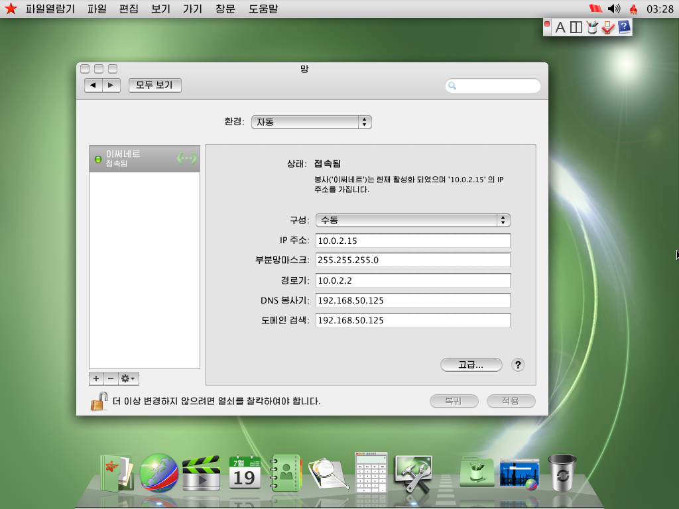Screen dimensions: 679x509
Task: Open the volume speaker icon
Action: [x=614, y=8]
